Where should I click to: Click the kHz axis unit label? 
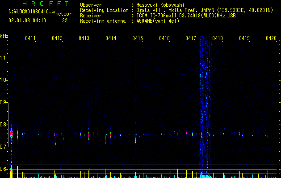[4, 36]
